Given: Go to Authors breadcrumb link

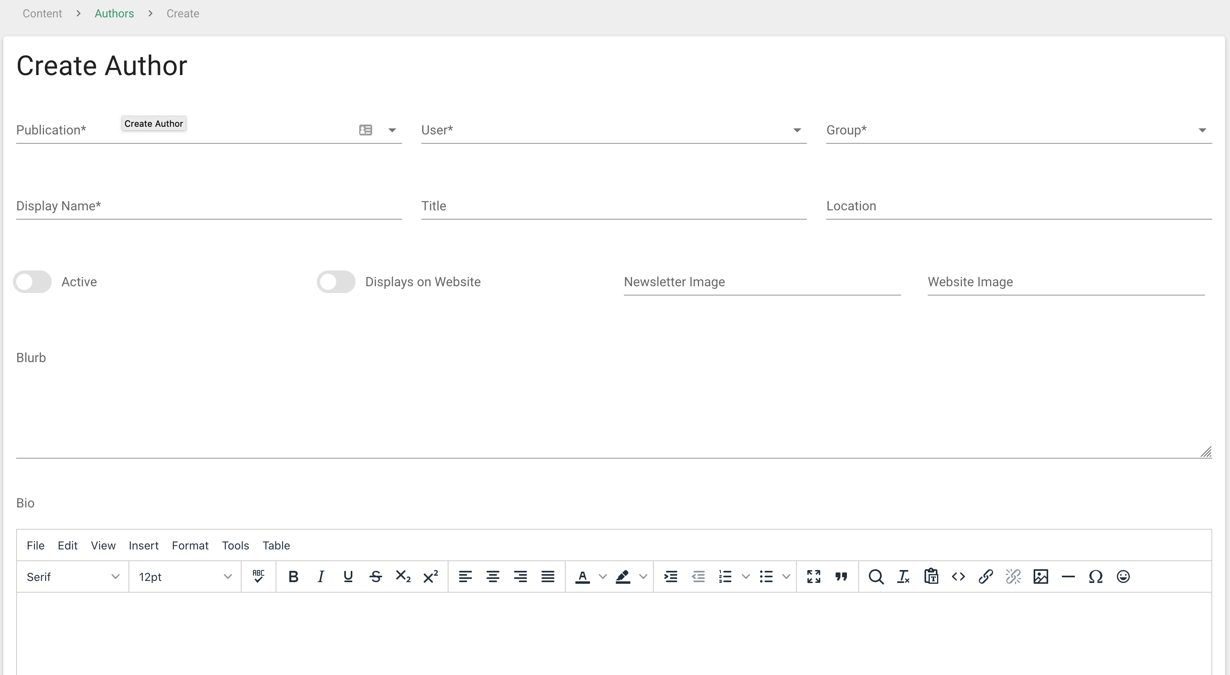Looking at the screenshot, I should 114,13.
